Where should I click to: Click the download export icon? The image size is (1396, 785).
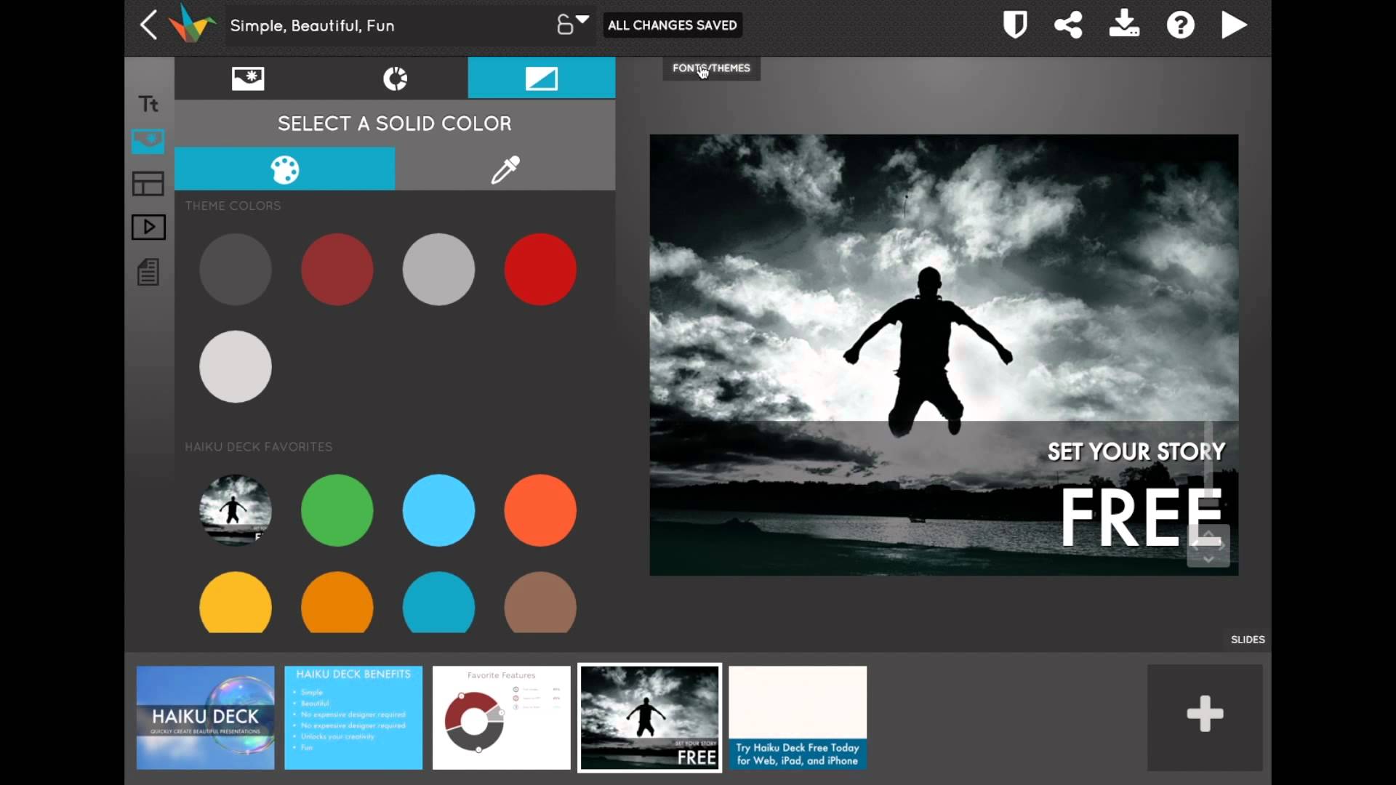1124,24
